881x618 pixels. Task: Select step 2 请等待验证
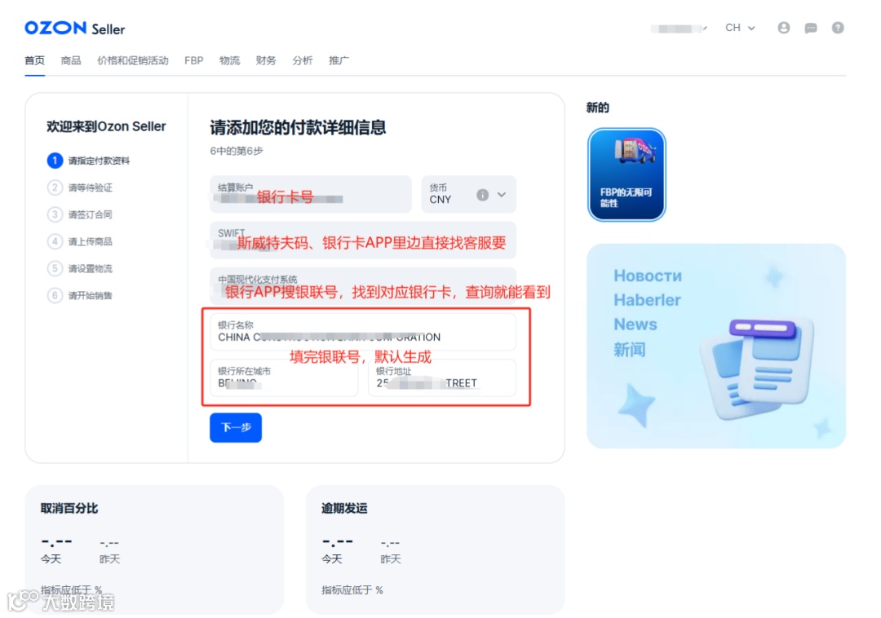[x=80, y=188]
